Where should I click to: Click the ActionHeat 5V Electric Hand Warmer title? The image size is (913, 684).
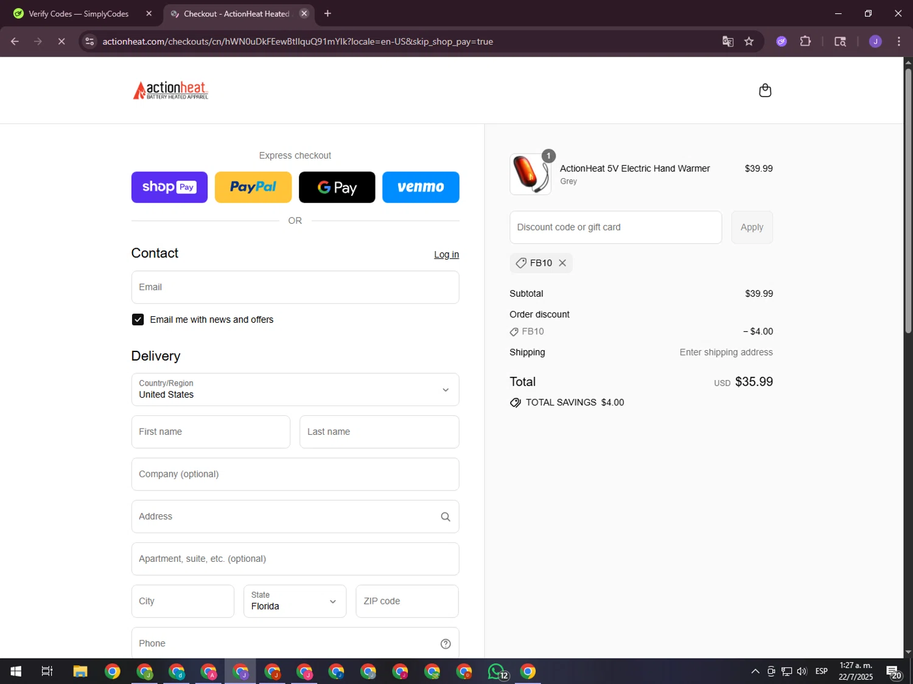tap(635, 168)
